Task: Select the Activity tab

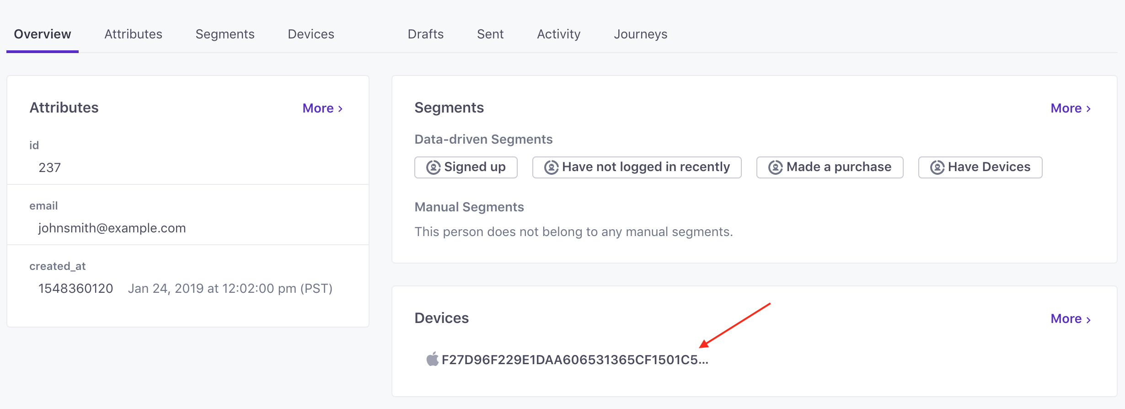Action: pyautogui.click(x=558, y=34)
